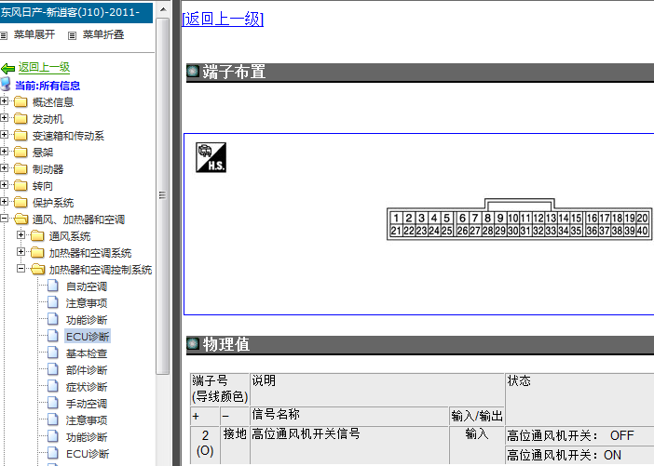Click the 高位通风机开关信号 table cell

click(x=349, y=445)
